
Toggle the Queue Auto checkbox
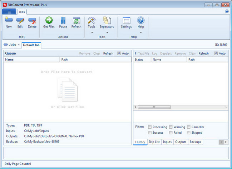(119, 54)
